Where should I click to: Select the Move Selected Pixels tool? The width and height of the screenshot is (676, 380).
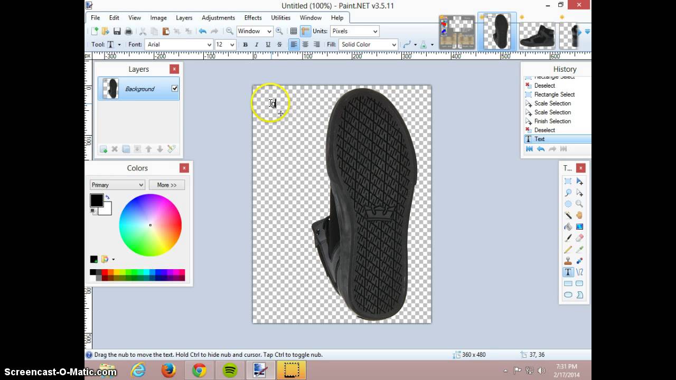click(579, 181)
